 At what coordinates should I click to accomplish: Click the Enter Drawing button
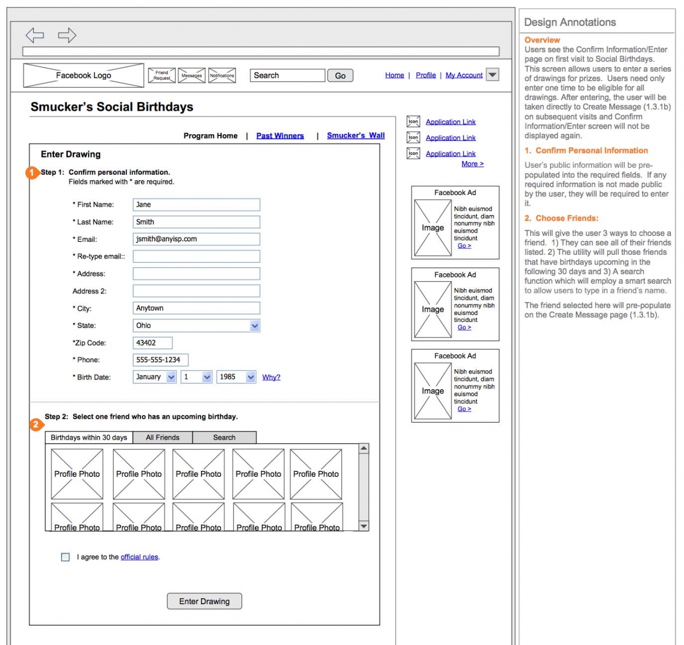204,601
